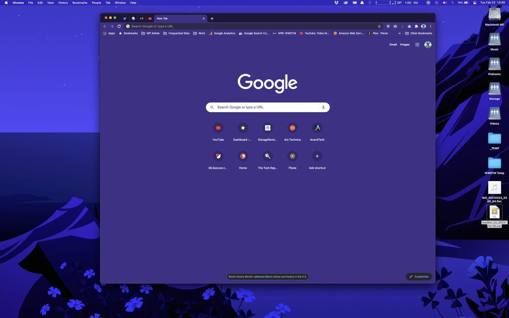Open the Plex : Plexie bookmark
The image size is (509, 318).
pos(378,33)
